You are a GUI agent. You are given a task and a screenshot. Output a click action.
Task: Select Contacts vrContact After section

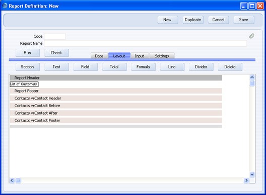[116, 113]
